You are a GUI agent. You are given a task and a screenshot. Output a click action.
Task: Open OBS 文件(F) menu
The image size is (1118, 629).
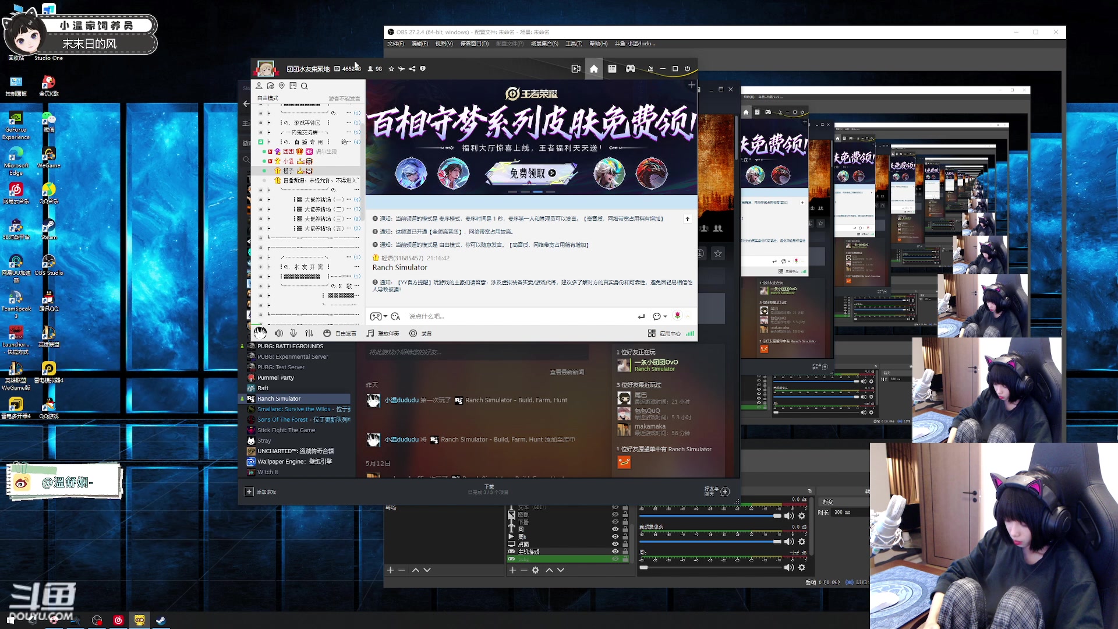[x=396, y=44]
